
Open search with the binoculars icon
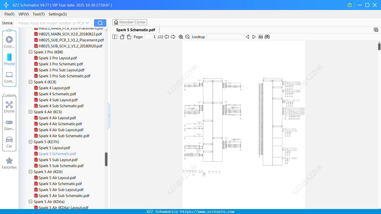click(x=267, y=37)
